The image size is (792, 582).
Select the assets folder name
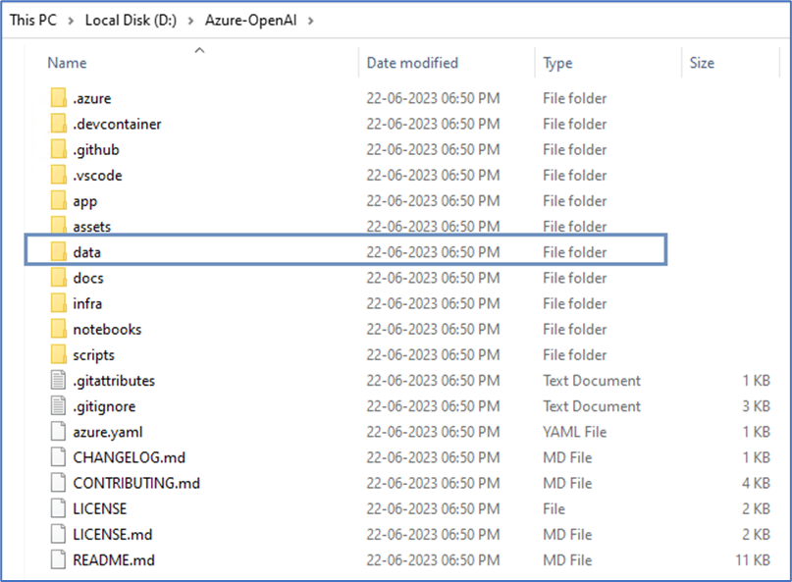point(92,227)
